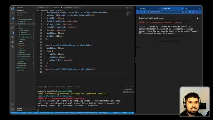Add a new terminal with plus icon
213x120 pixels.
pyautogui.click(x=126, y=87)
